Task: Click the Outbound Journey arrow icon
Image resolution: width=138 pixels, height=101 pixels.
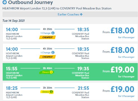Action: [x=4, y=2]
